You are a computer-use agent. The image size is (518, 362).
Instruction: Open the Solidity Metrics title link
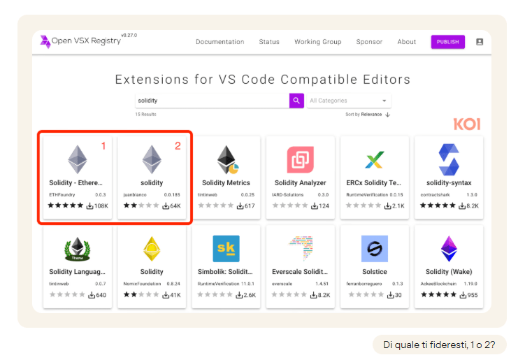[x=226, y=182]
